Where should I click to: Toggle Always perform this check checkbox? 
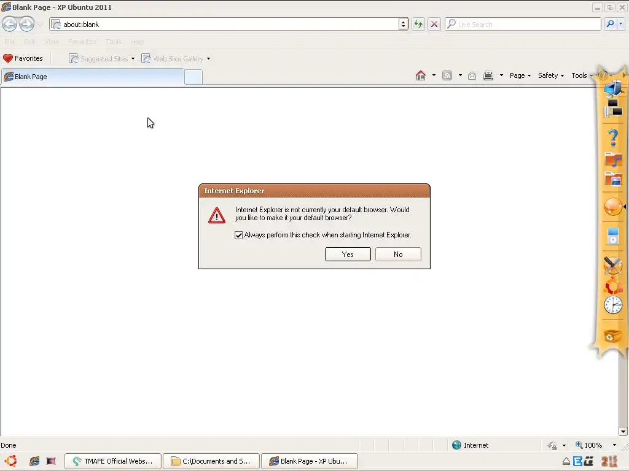point(239,235)
